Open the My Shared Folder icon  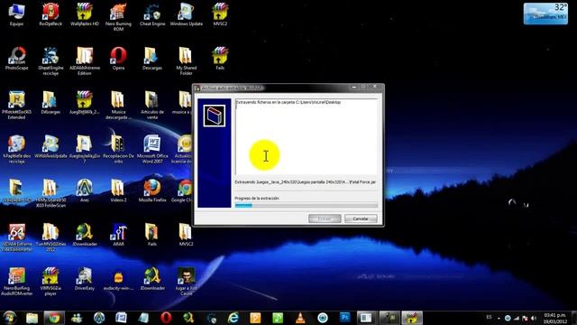tap(187, 61)
